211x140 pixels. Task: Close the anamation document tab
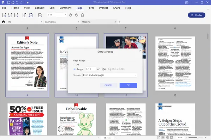coord(78,22)
